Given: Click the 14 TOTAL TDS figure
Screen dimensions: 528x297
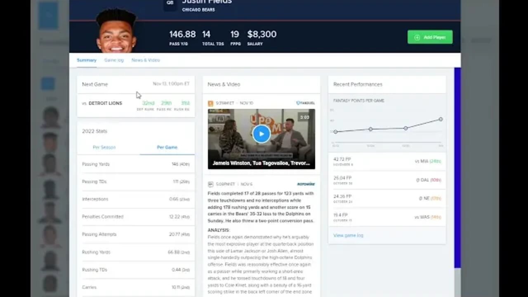Looking at the screenshot, I should click(x=206, y=34).
